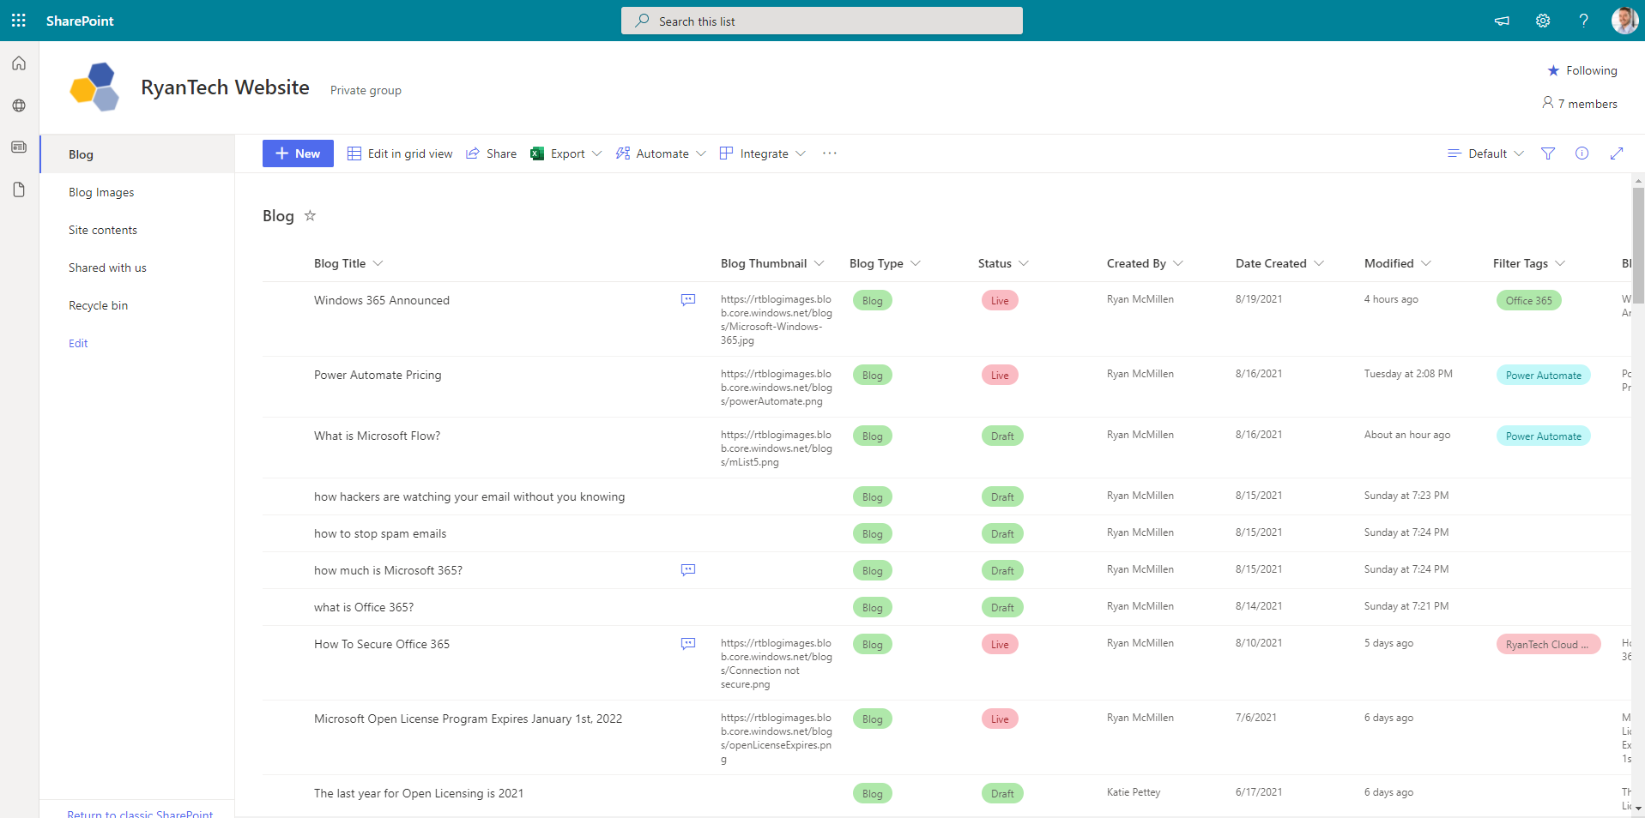1645x818 pixels.
Task: Open the Integrate dropdown
Action: pyautogui.click(x=763, y=153)
